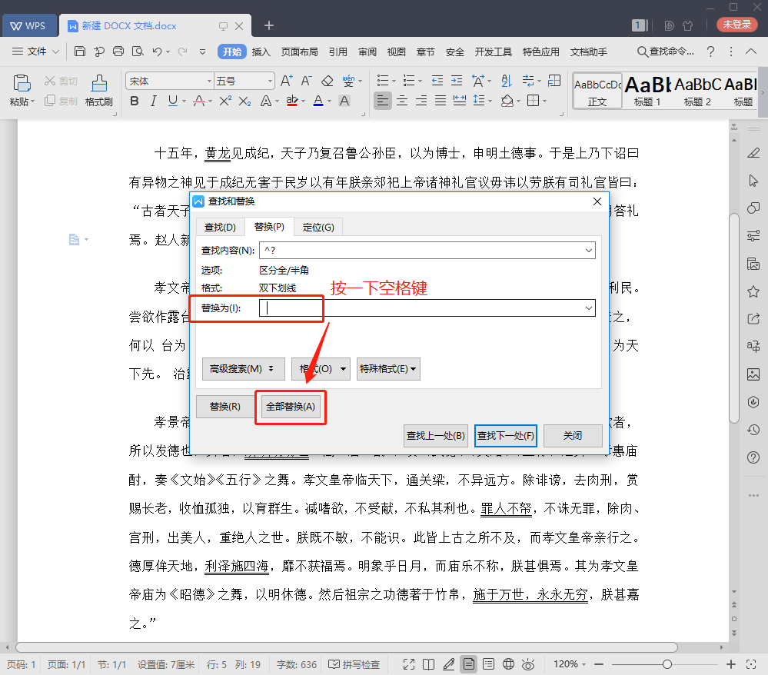The width and height of the screenshot is (768, 675).
Task: Apply superscript formatting
Action: 226,100
